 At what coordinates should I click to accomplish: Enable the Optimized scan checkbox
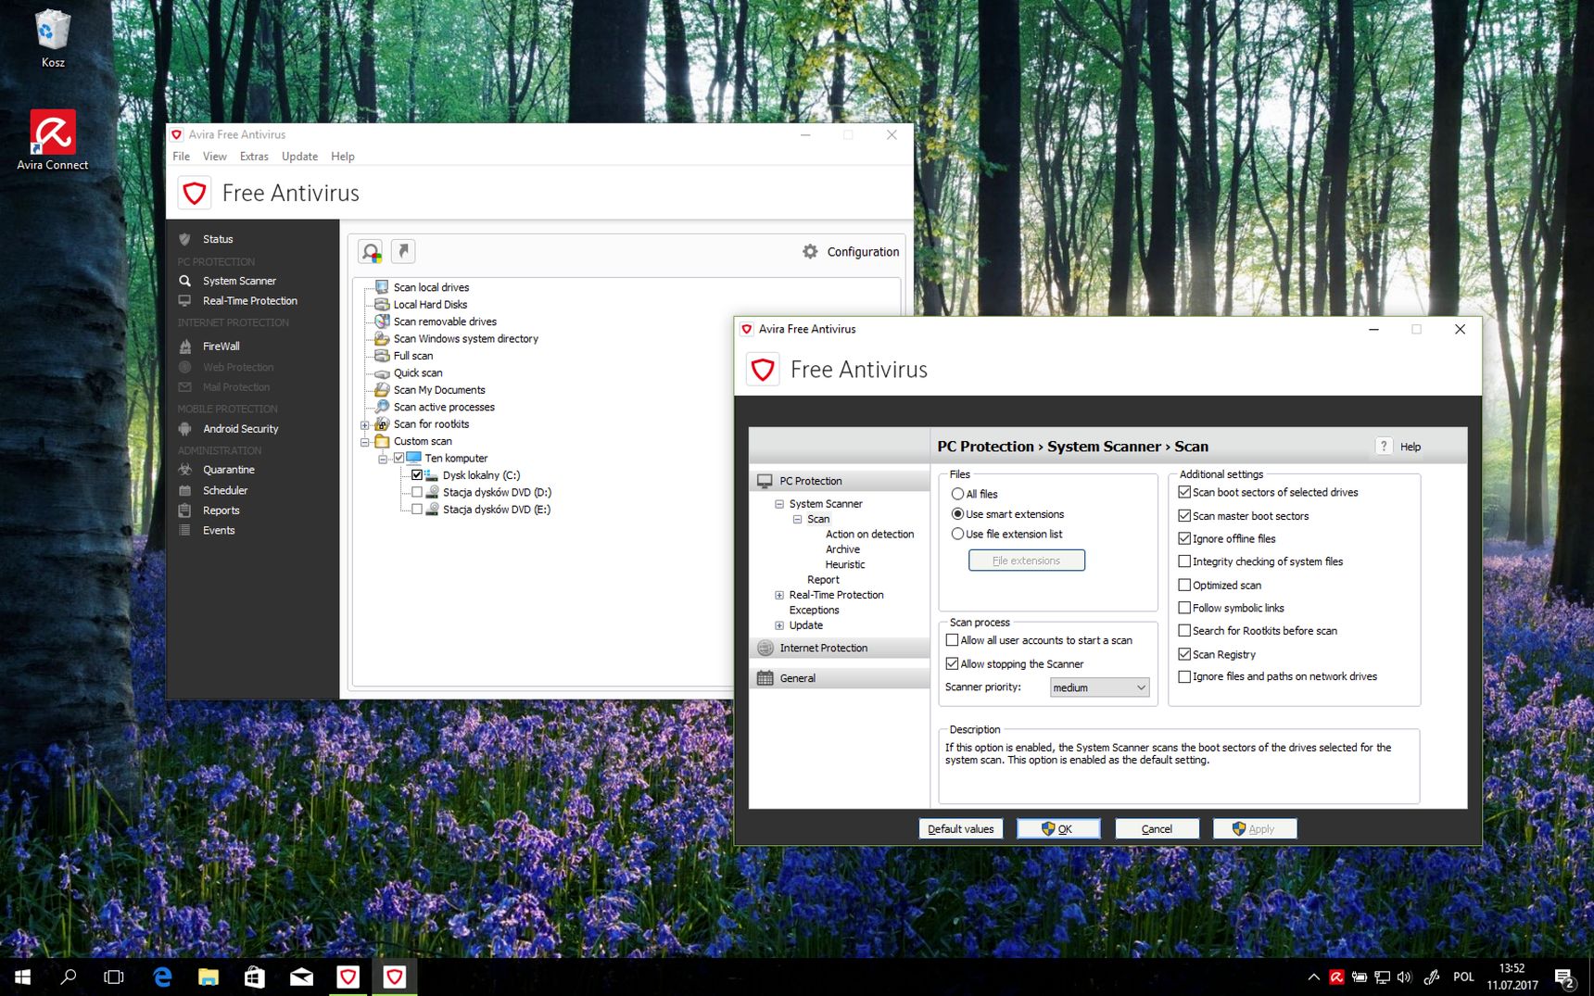point(1184,585)
